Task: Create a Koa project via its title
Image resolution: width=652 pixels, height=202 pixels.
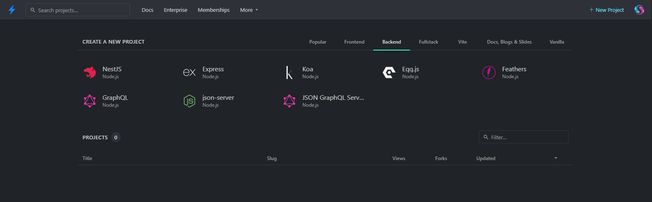Action: [308, 69]
